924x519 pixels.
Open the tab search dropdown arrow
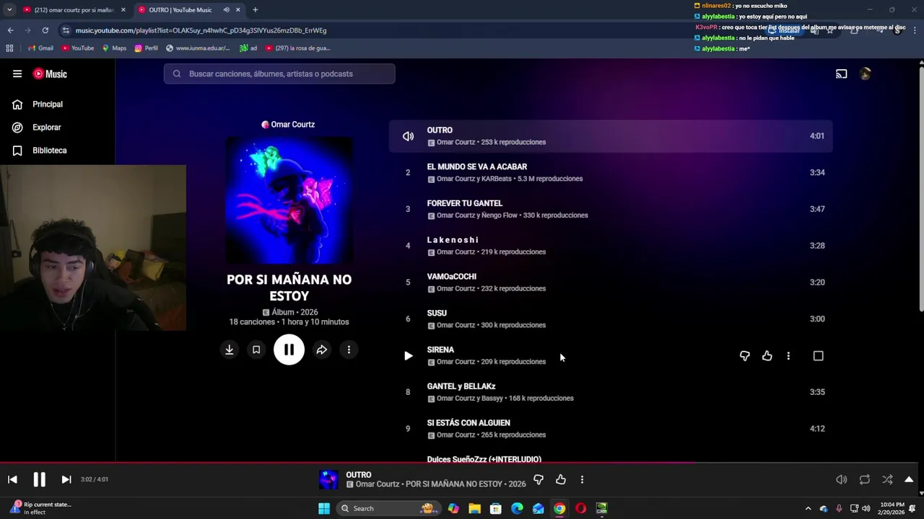pyautogui.click(x=9, y=10)
